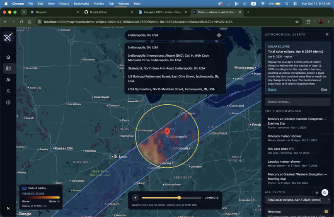This screenshot has height=217, width=334.
Task: Select US Railroad Retirement Board suggestion
Action: 175,79
